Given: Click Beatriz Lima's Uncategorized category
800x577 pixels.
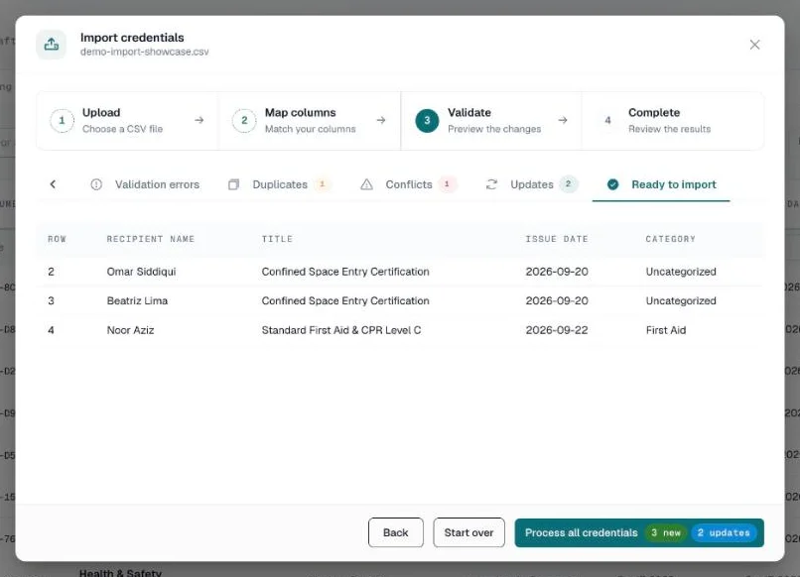Looking at the screenshot, I should coord(681,300).
